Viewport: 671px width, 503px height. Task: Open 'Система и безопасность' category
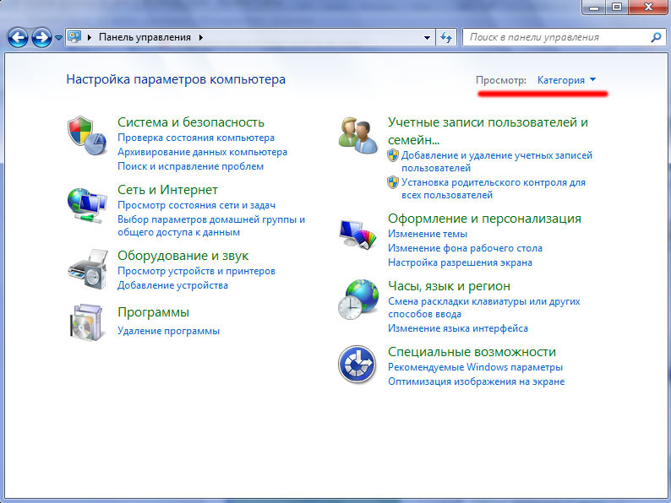pyautogui.click(x=191, y=122)
